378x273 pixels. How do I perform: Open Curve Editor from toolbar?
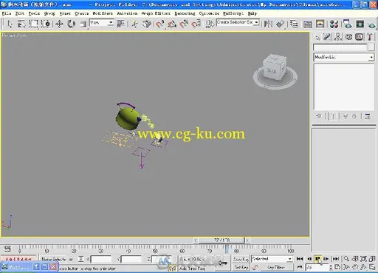pyautogui.click(x=308, y=24)
